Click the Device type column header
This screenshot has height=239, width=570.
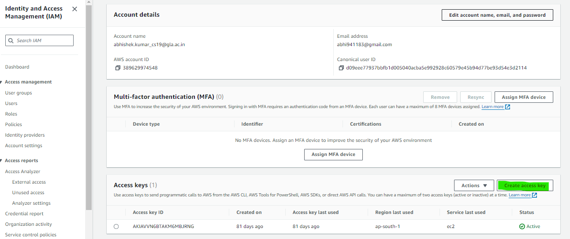[146, 124]
